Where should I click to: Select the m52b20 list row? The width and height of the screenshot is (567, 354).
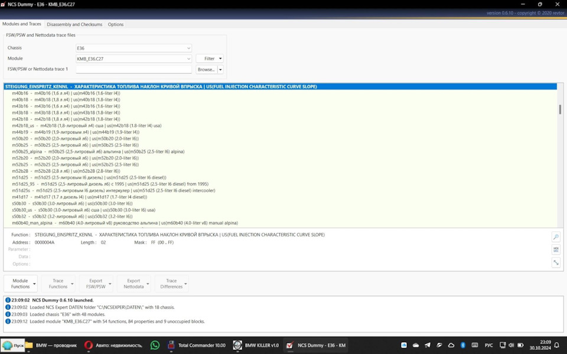(280, 158)
